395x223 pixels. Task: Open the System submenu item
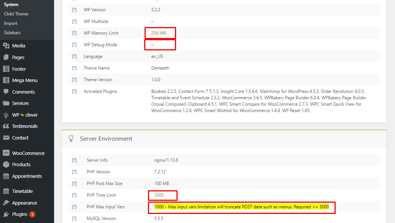[11, 5]
